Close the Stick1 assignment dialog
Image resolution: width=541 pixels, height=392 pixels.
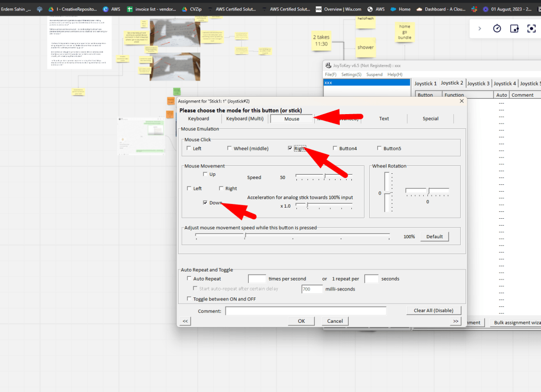pos(462,101)
